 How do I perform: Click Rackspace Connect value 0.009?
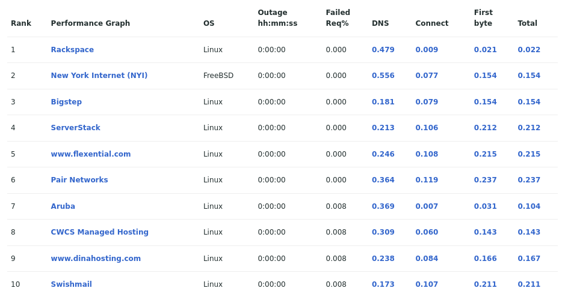click(x=427, y=50)
